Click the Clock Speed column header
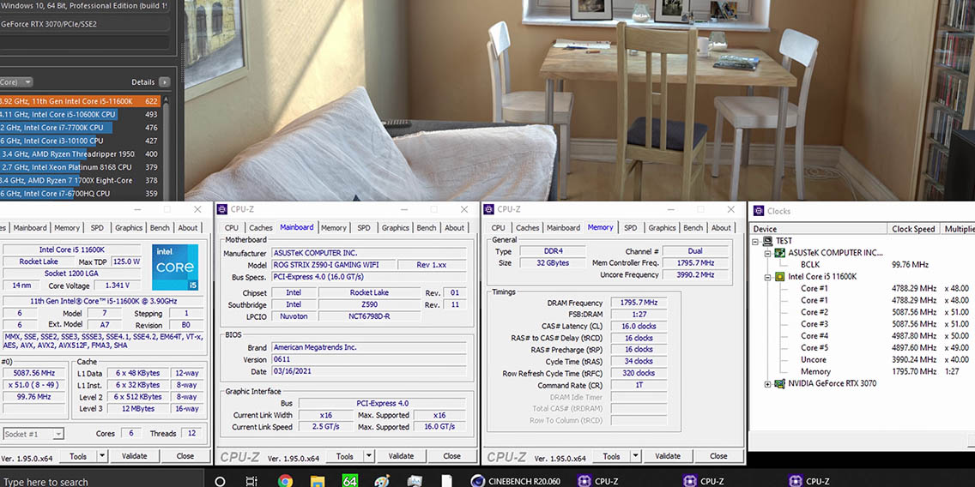The width and height of the screenshot is (975, 487). tap(913, 229)
